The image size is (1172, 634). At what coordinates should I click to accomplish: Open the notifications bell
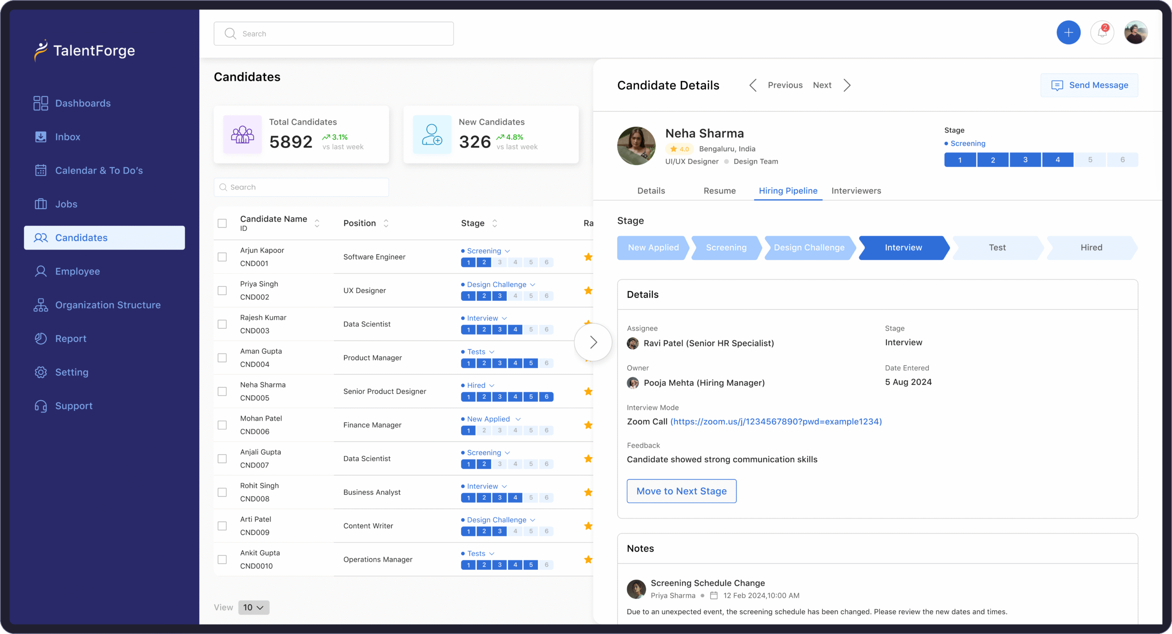pos(1102,33)
